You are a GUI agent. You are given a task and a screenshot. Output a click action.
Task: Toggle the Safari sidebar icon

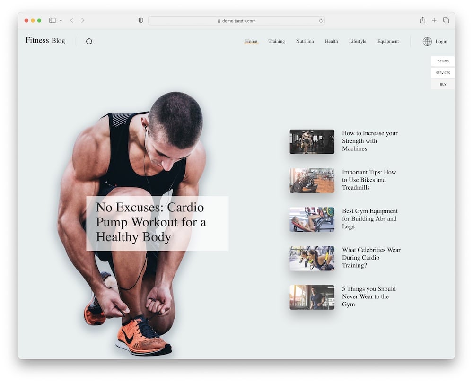coord(53,20)
